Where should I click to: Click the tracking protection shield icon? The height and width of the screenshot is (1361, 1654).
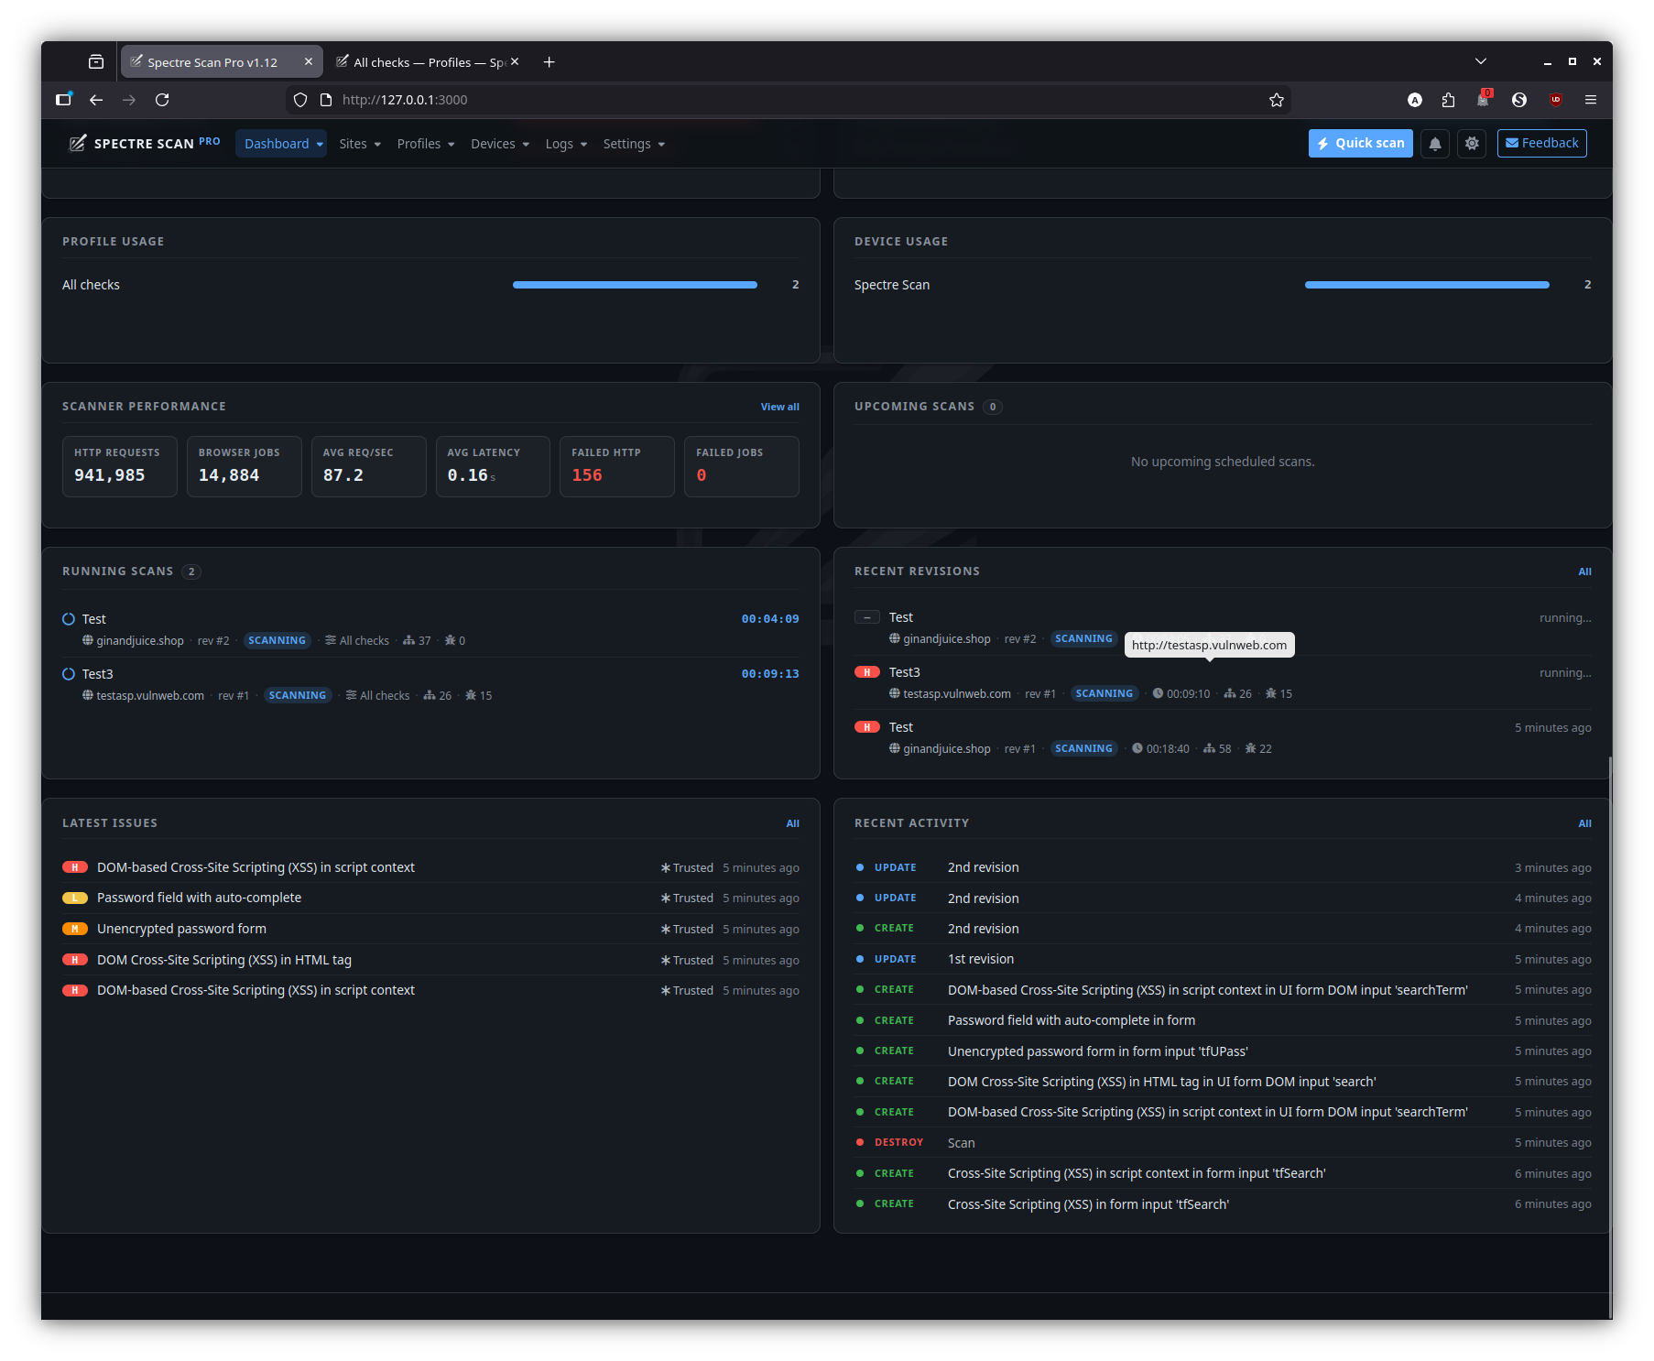(x=300, y=100)
